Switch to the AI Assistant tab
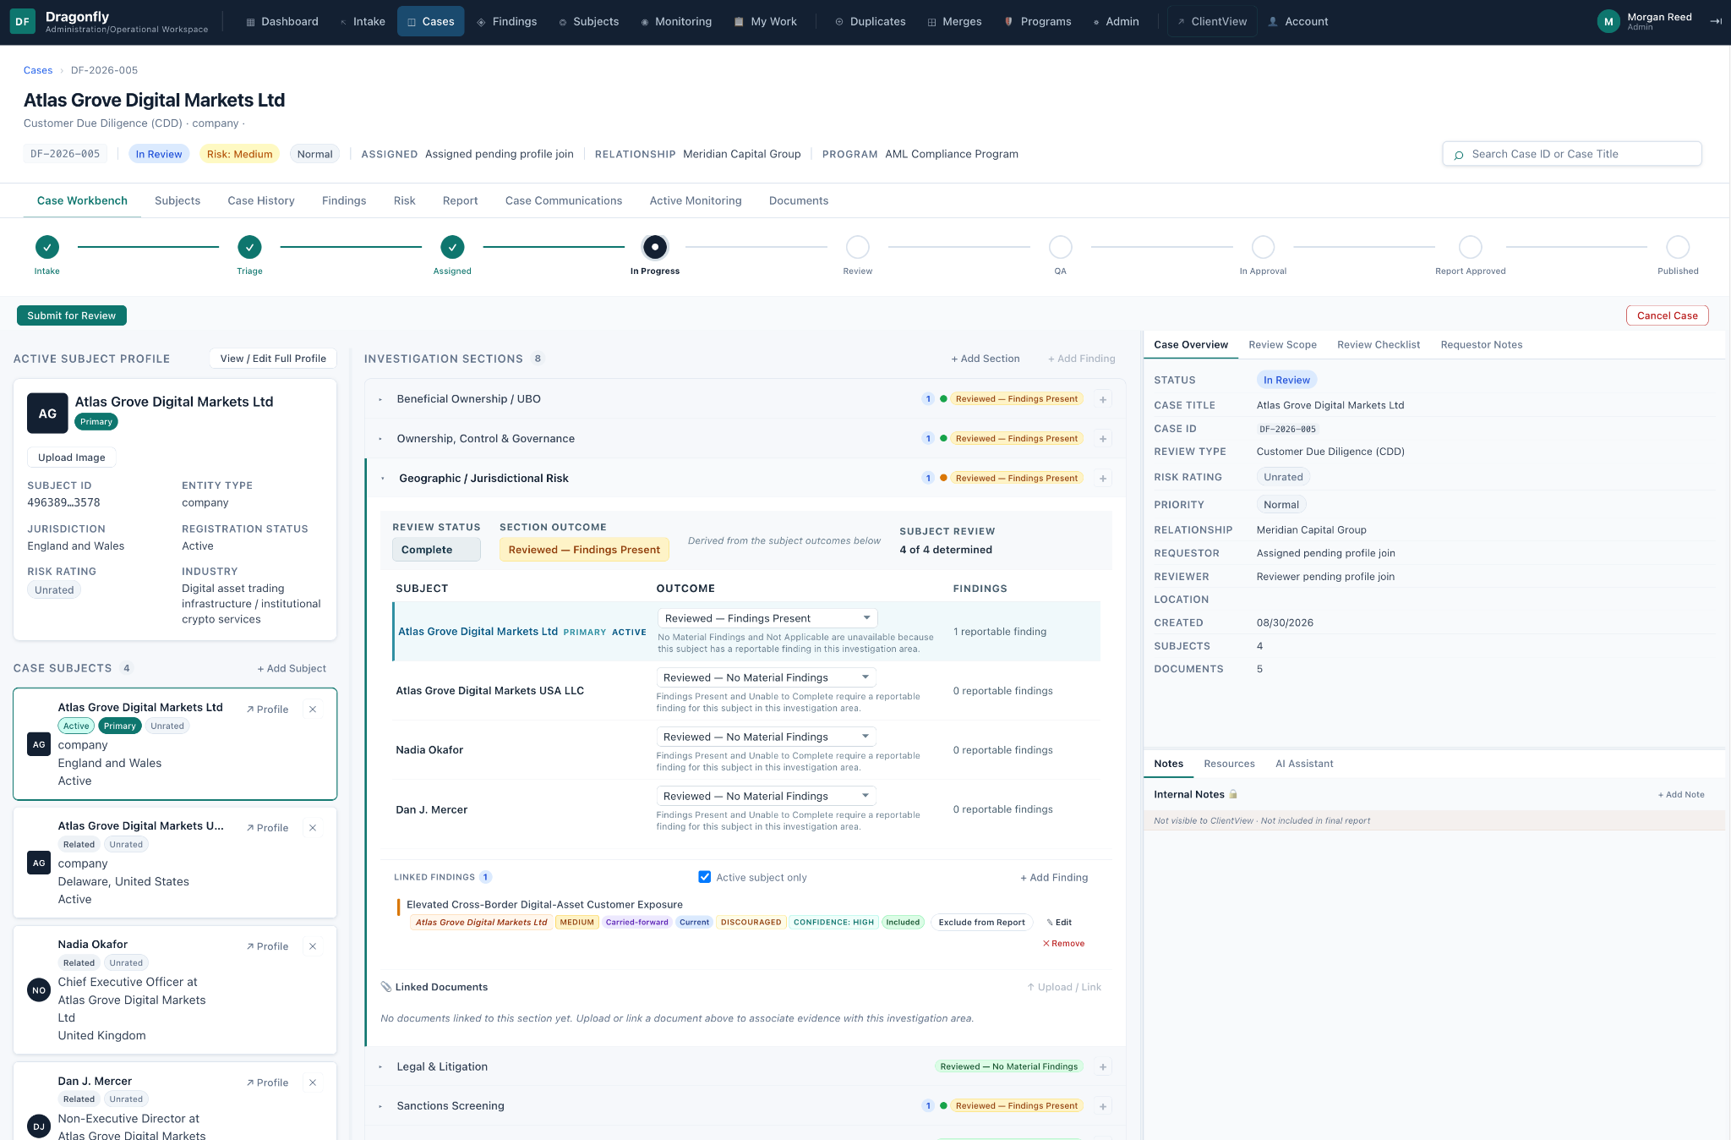 [1304, 764]
